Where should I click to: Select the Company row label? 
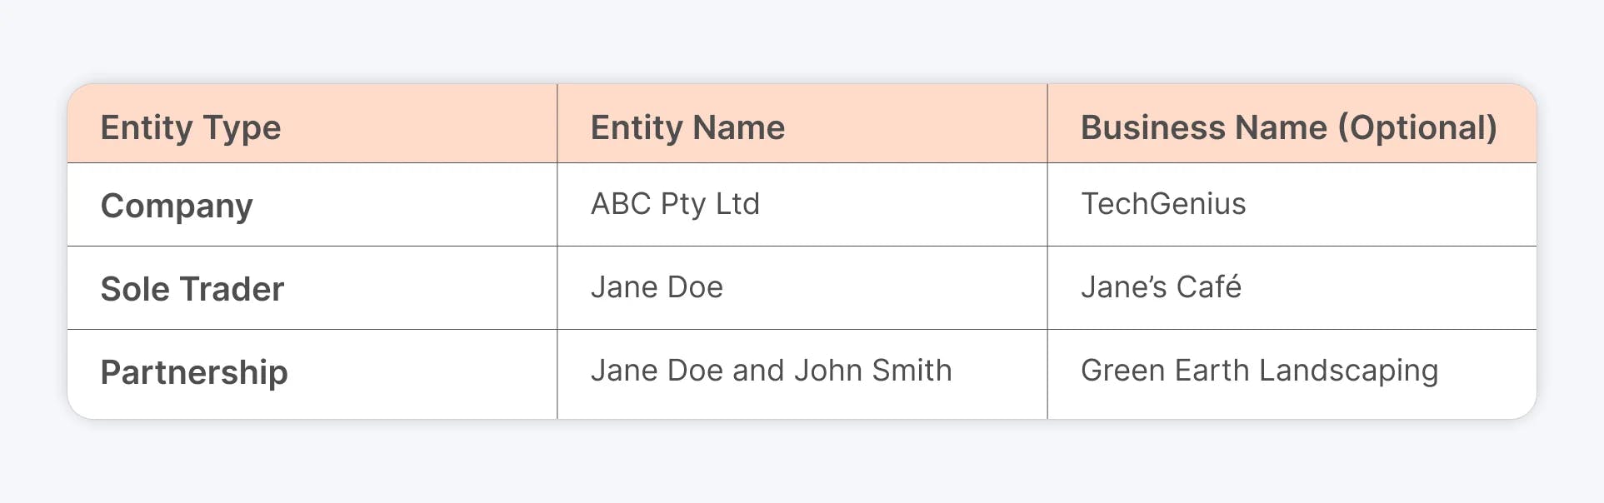coord(177,206)
